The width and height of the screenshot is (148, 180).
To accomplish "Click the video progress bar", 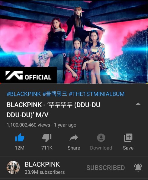I will 74,83.
